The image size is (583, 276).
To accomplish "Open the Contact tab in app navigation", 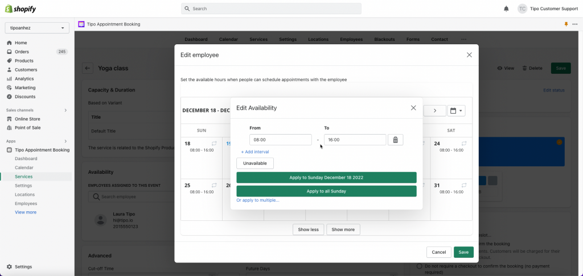I will (440, 39).
